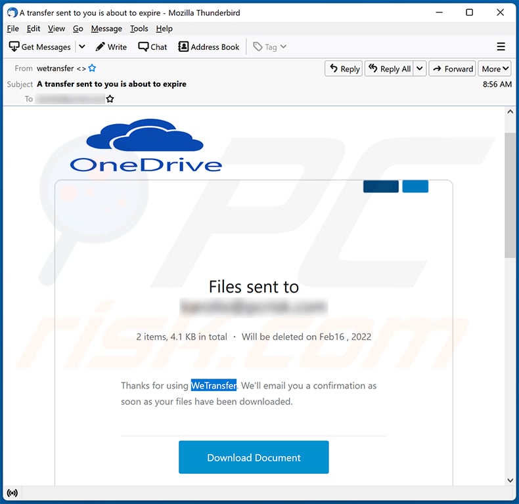The width and height of the screenshot is (519, 504).
Task: Open the Thunderbird hamburger menu
Action: tap(501, 47)
